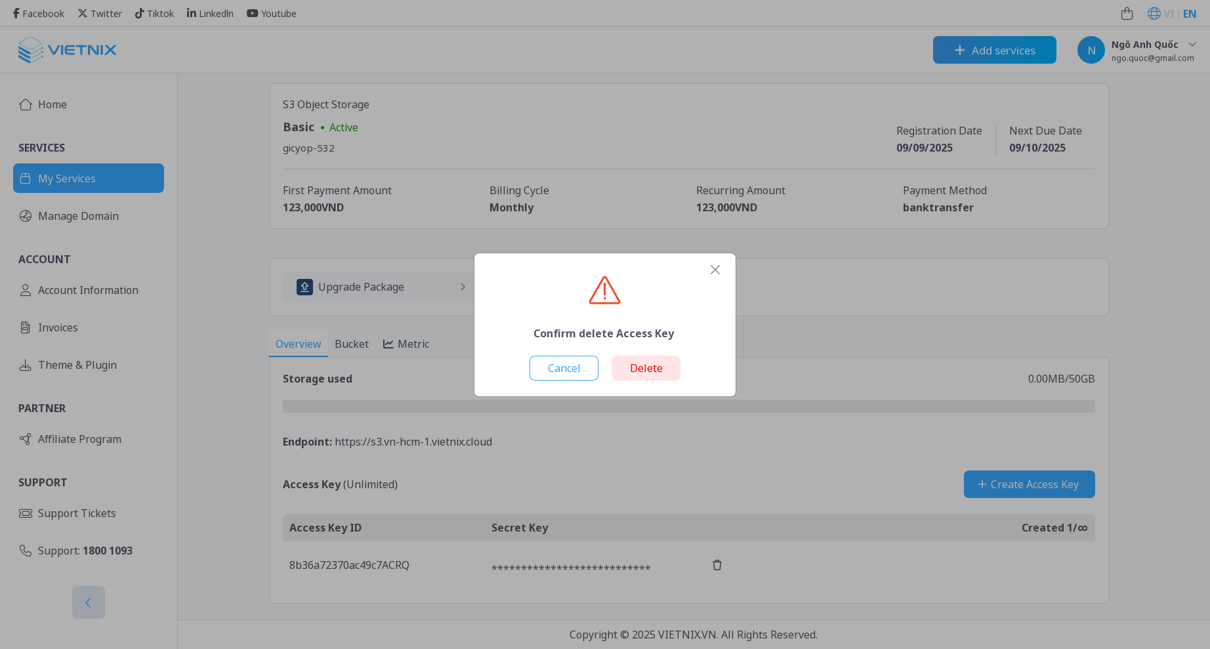Collapse the sidebar with the chevron button

88,602
